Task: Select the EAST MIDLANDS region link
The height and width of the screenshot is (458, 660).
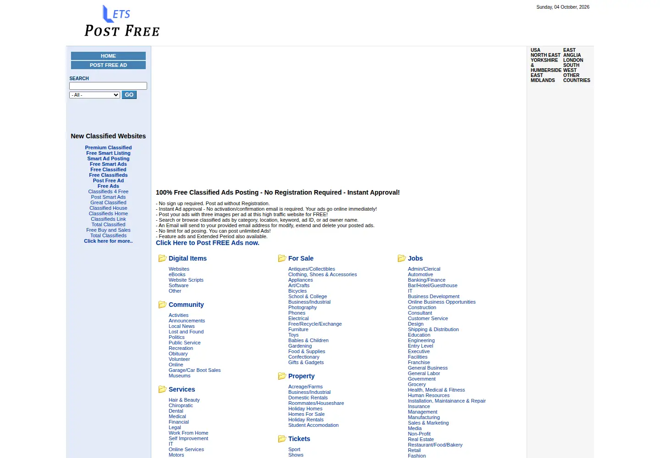Action: coord(543,78)
